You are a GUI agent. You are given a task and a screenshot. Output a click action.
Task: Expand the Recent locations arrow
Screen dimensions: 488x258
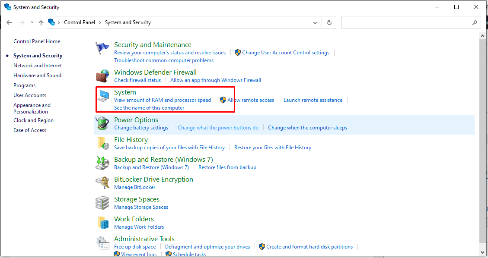coord(32,22)
